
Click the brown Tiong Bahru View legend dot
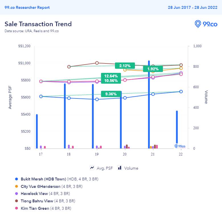pyautogui.click(x=16, y=201)
